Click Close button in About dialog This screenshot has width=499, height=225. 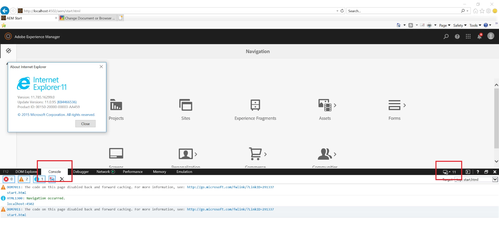coord(86,124)
